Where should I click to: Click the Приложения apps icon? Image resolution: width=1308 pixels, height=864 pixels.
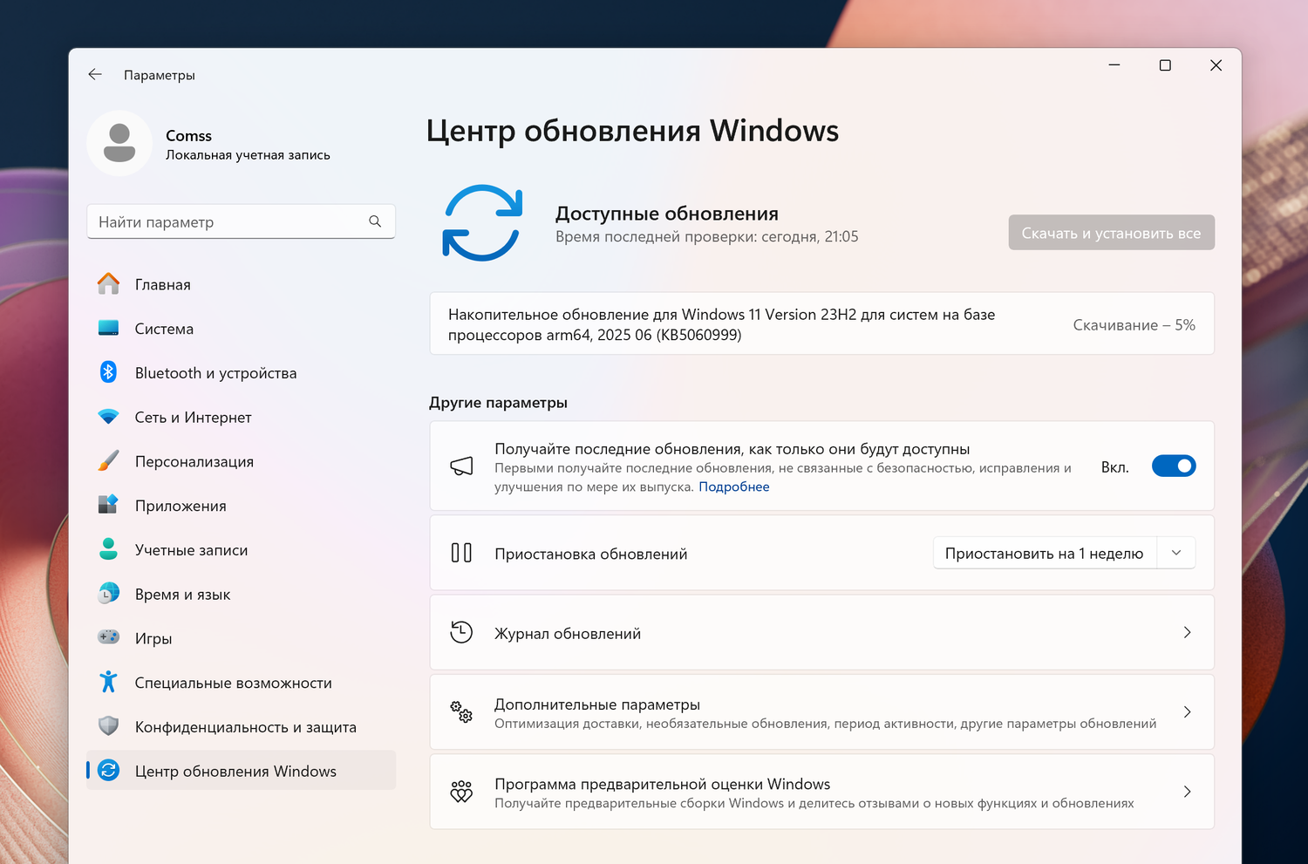pos(108,505)
